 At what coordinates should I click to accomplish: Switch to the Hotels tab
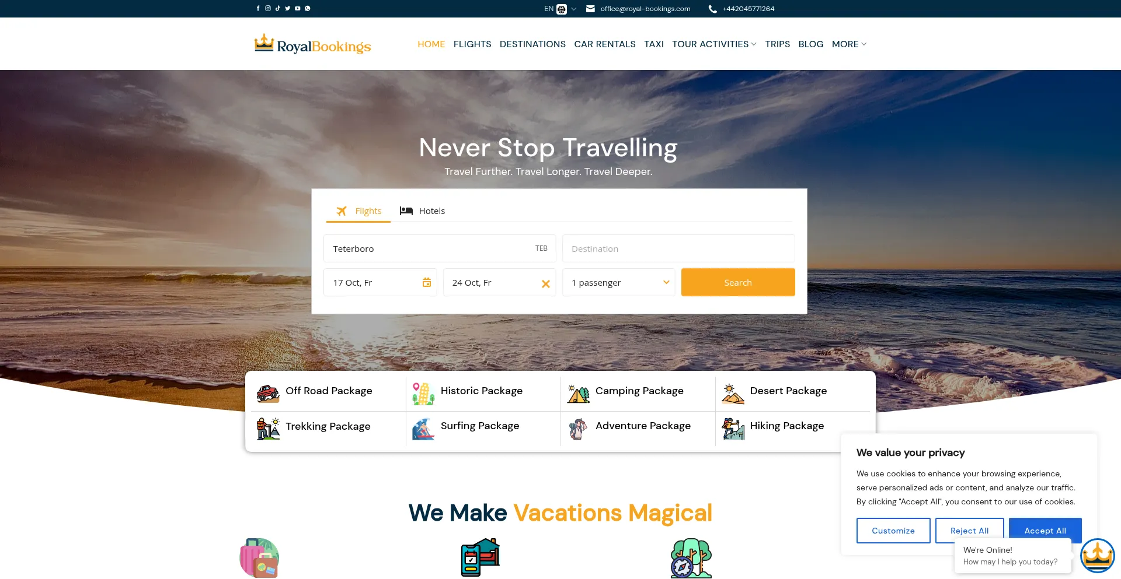tap(422, 211)
